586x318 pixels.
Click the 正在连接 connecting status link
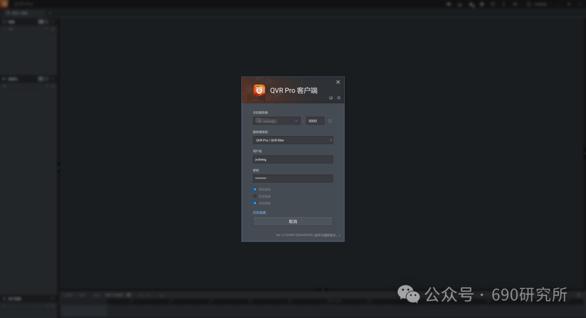[259, 212]
